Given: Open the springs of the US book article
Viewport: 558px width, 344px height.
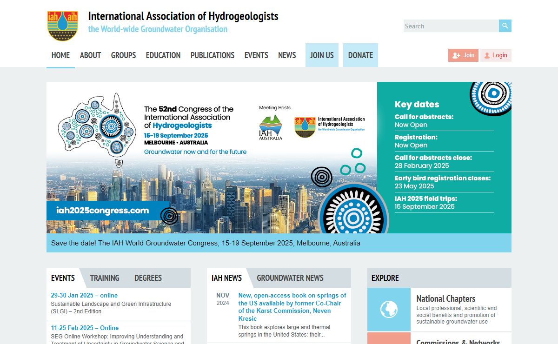Looking at the screenshot, I should (x=292, y=307).
